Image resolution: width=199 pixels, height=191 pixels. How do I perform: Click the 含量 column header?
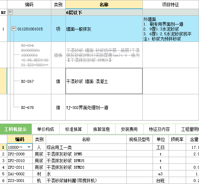[192, 139]
